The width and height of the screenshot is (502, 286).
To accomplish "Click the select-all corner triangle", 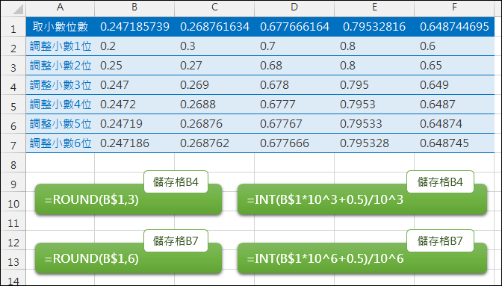I will coord(18,9).
